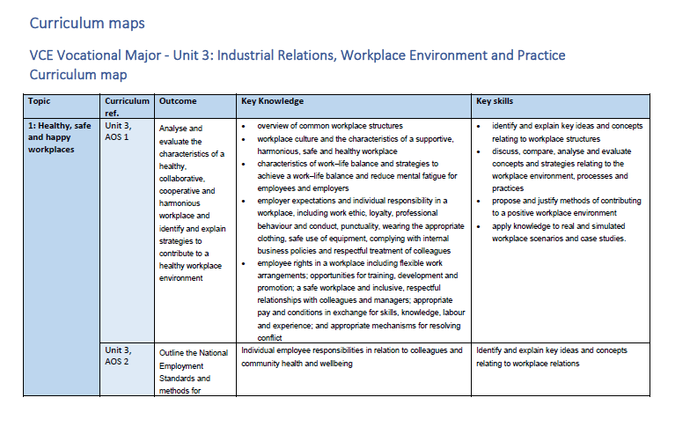
Task: Click the 'Curriculum maps' heading
Action: pos(87,23)
